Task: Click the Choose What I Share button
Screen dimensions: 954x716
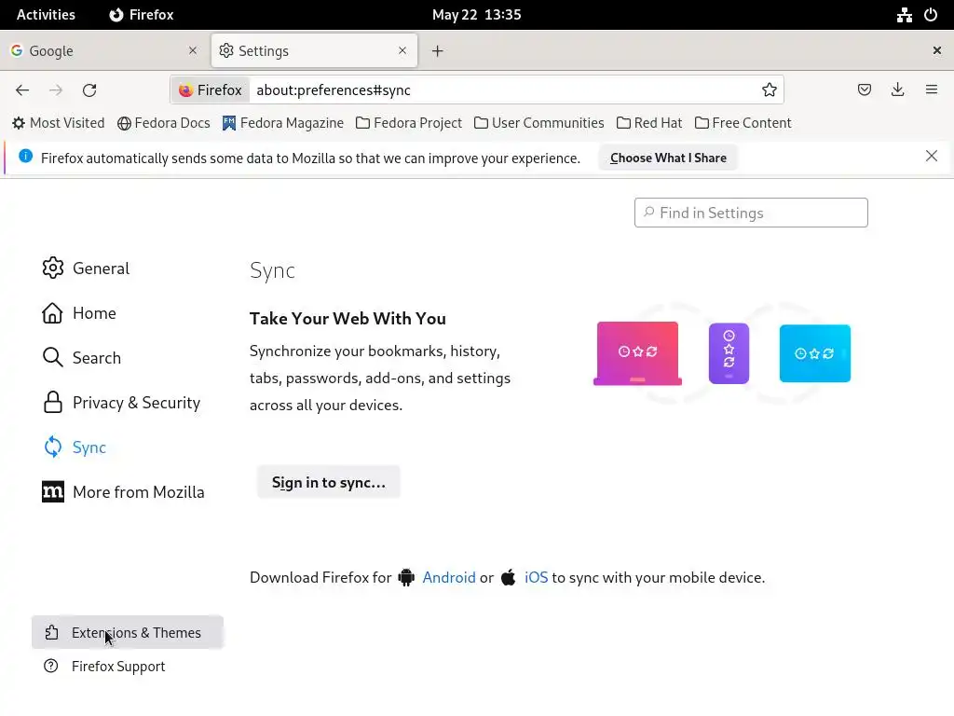Action: [x=668, y=158]
